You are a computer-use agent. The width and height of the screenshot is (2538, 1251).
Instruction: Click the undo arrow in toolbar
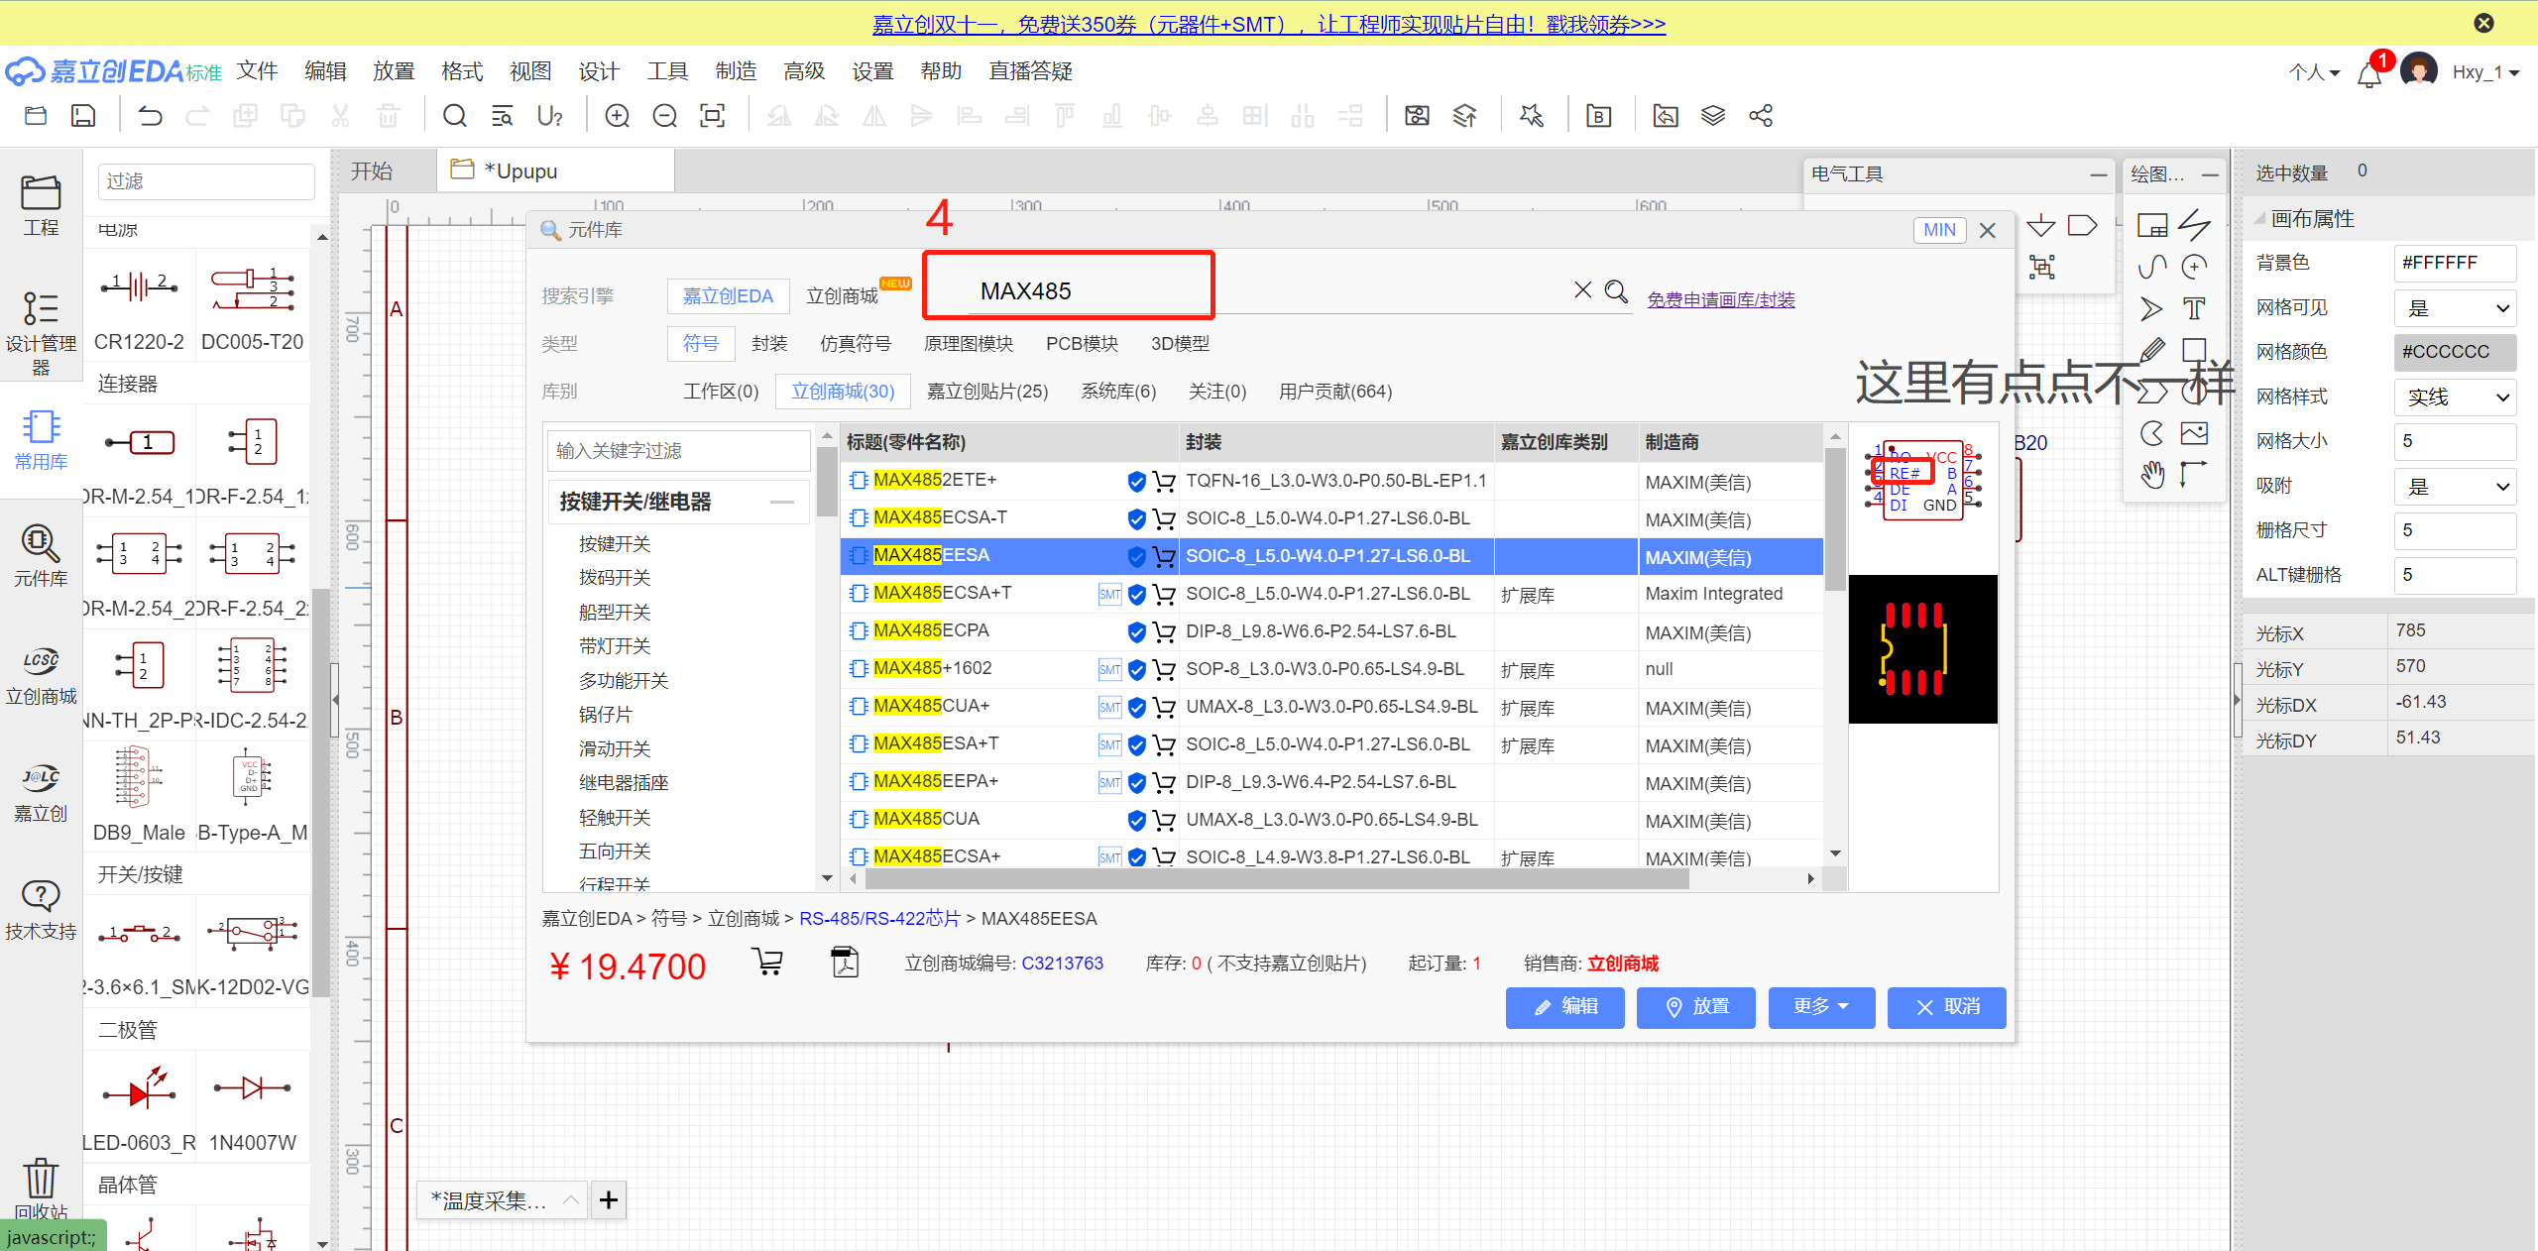(150, 116)
